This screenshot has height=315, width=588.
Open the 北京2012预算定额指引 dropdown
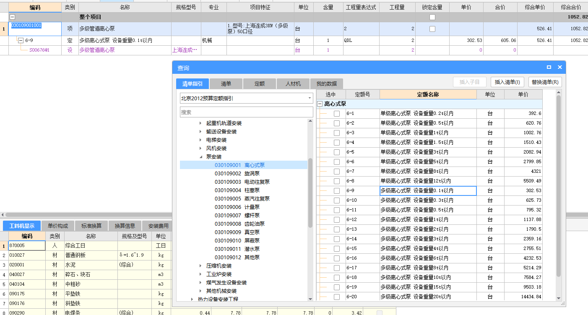pyautogui.click(x=310, y=98)
